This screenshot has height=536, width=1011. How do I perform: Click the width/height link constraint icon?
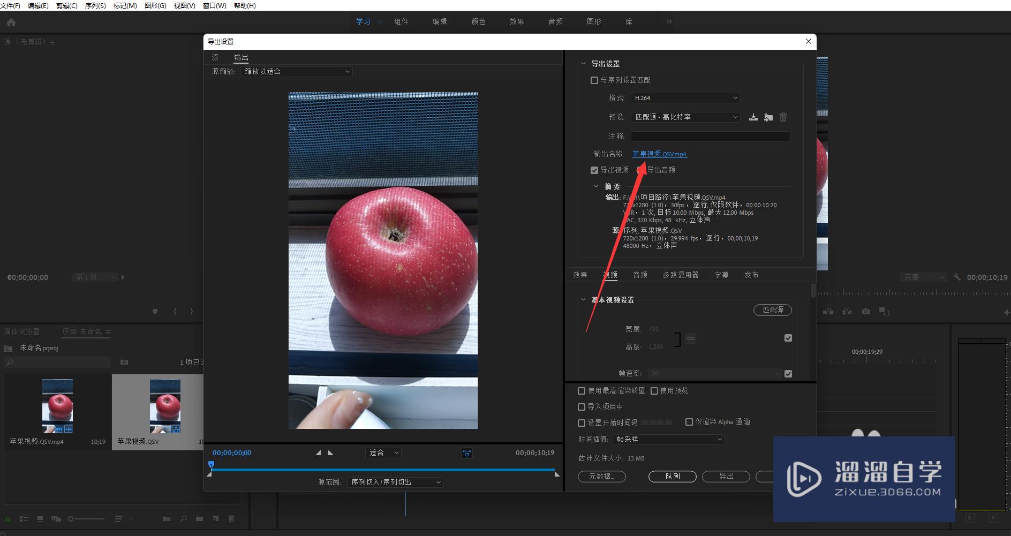(691, 338)
